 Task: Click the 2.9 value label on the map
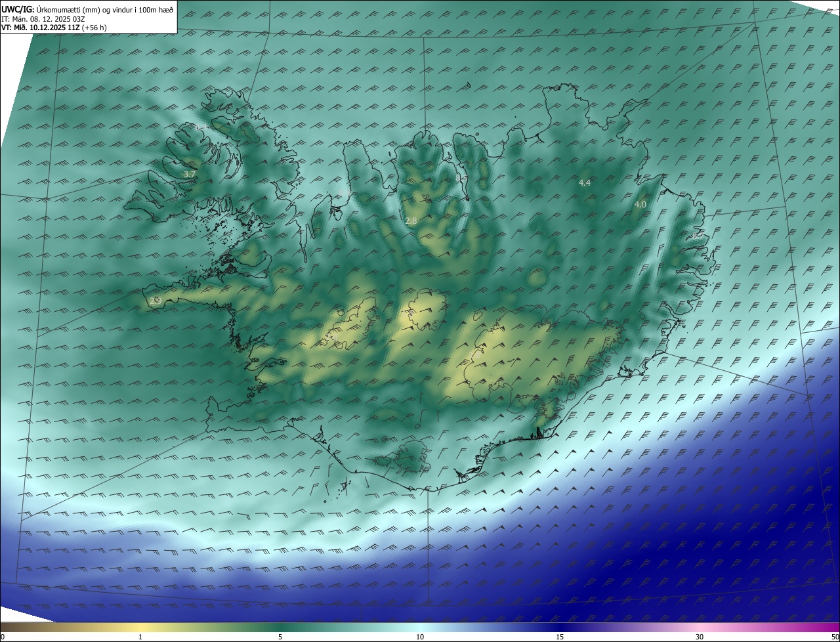click(156, 301)
